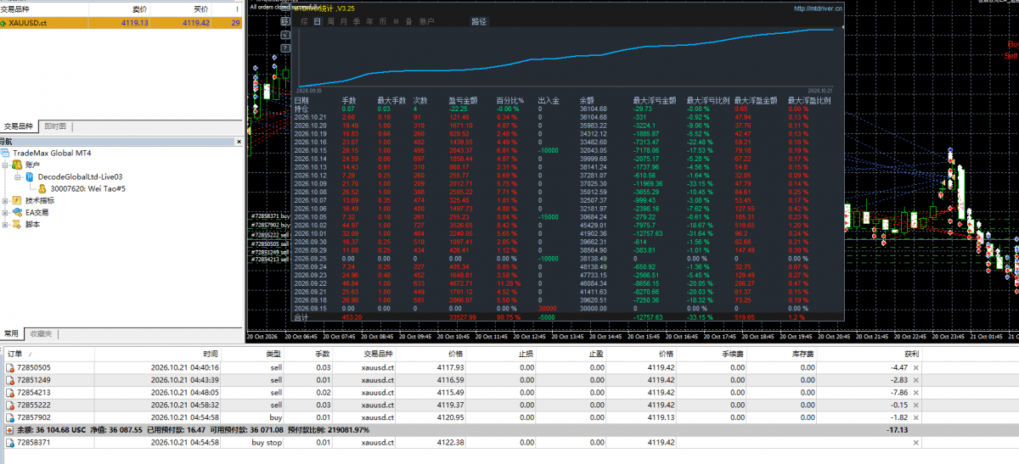Click the 账户 accounts icon
Screen dimensions: 1019x464
(x=18, y=165)
